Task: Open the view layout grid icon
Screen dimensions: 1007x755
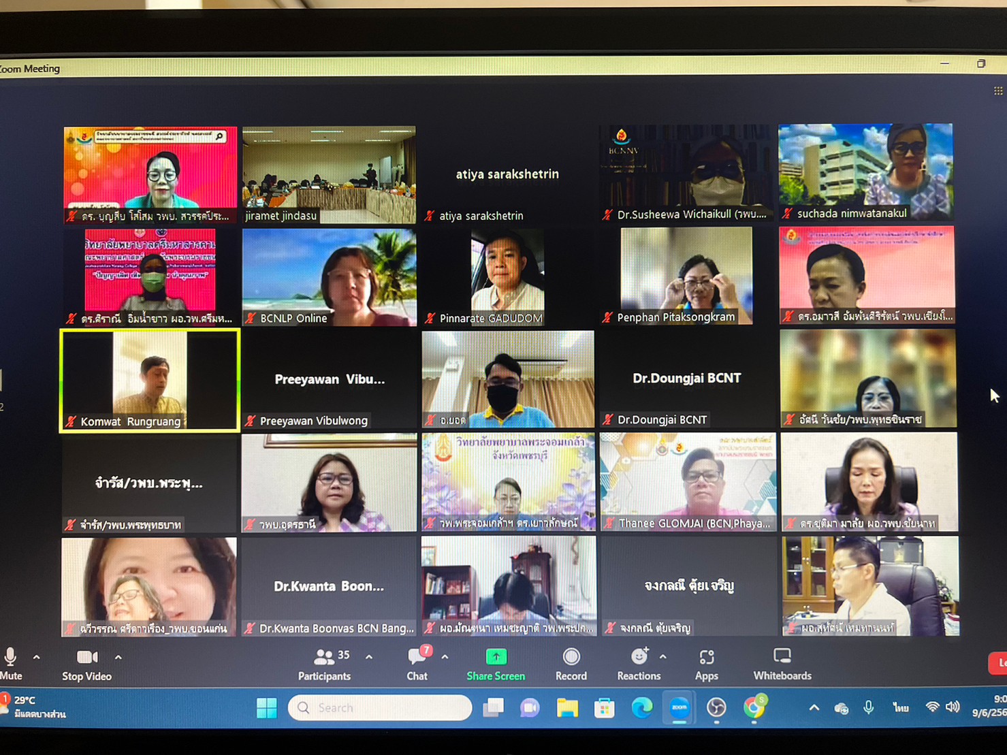Action: pyautogui.click(x=997, y=91)
